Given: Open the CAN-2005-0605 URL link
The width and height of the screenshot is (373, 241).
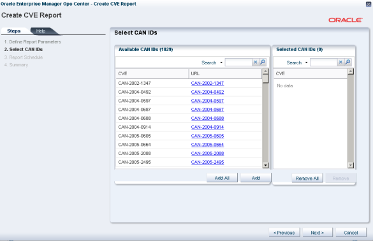Looking at the screenshot, I should point(207,136).
